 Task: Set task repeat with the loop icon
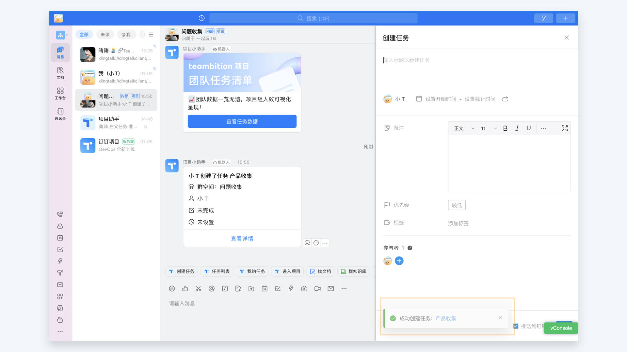tap(505, 99)
